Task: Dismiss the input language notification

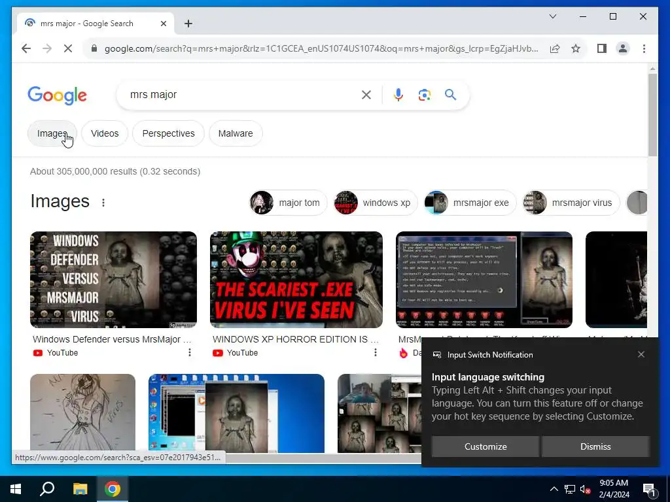Action: [595, 446]
